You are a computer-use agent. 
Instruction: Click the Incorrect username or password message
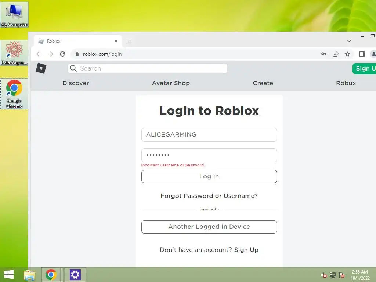click(x=173, y=165)
